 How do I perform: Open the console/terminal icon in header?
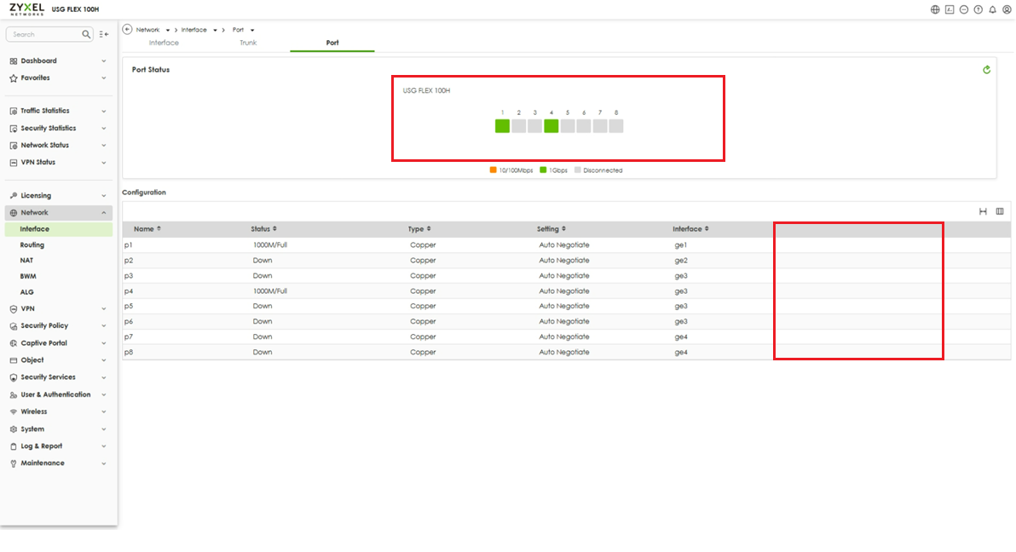click(x=950, y=9)
